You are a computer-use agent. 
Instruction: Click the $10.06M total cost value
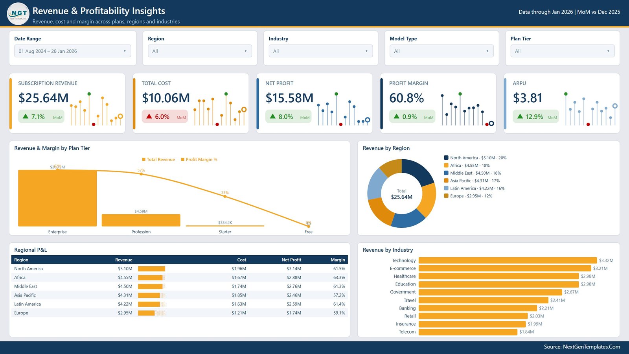pos(166,98)
